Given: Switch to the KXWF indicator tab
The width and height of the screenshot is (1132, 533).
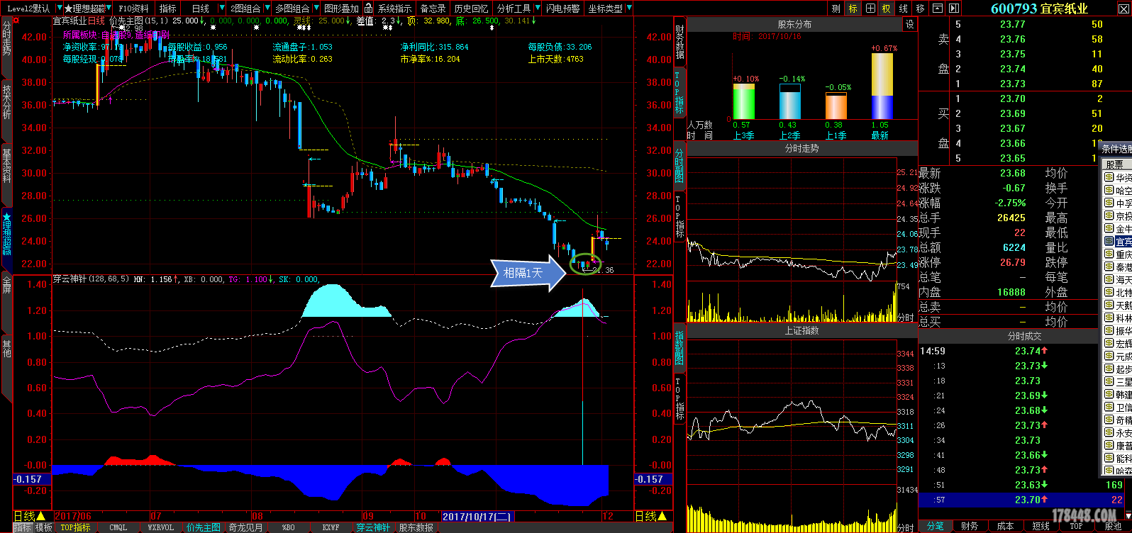Looking at the screenshot, I should click(x=331, y=527).
